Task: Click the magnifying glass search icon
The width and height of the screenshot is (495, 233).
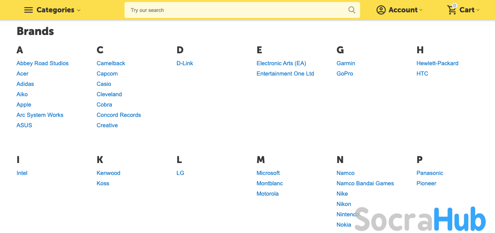Action: point(352,10)
